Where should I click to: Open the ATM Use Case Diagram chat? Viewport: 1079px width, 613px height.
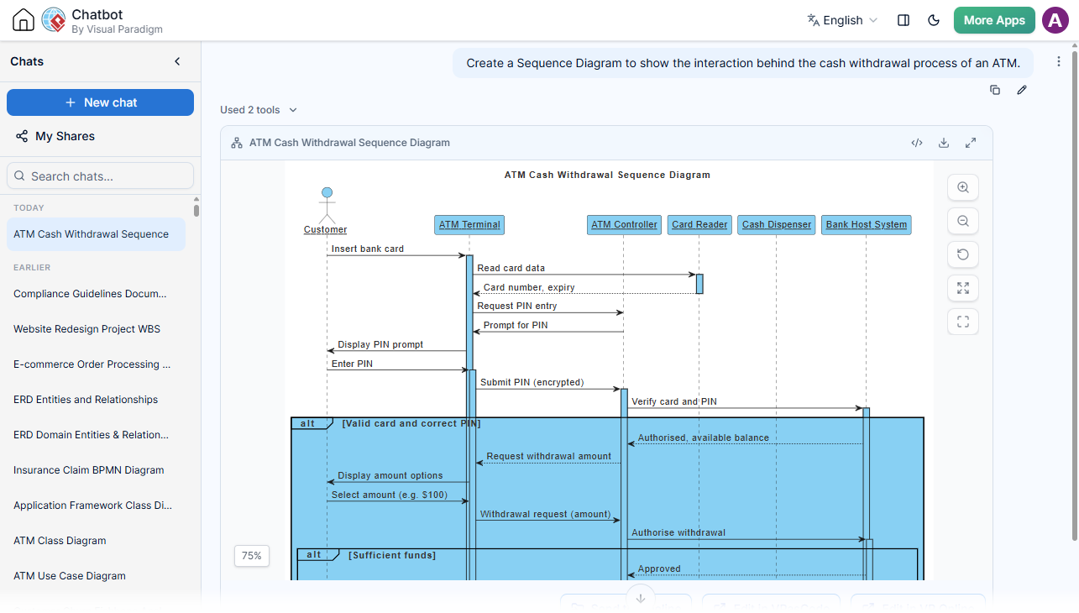pos(96,576)
